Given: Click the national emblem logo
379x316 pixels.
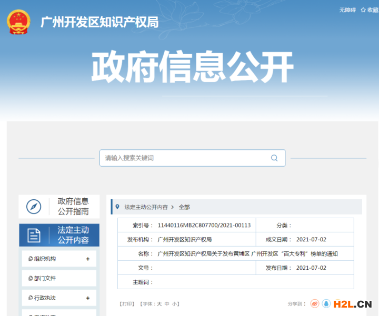Looking at the screenshot, I should tap(19, 22).
